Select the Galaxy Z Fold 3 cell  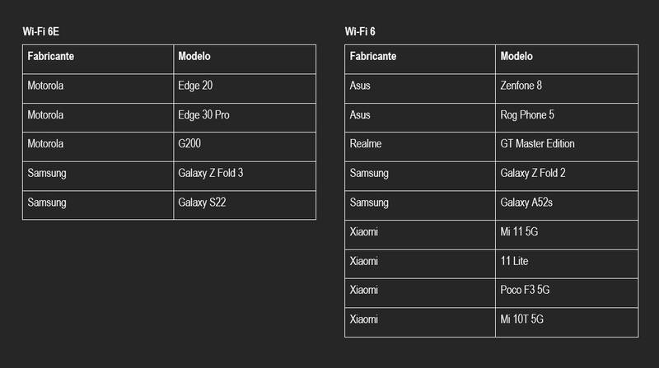[245, 176]
